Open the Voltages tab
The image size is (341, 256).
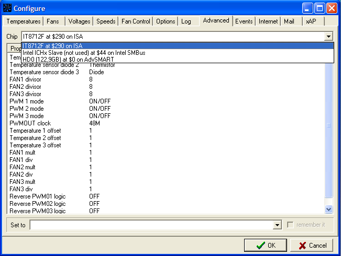(x=79, y=21)
